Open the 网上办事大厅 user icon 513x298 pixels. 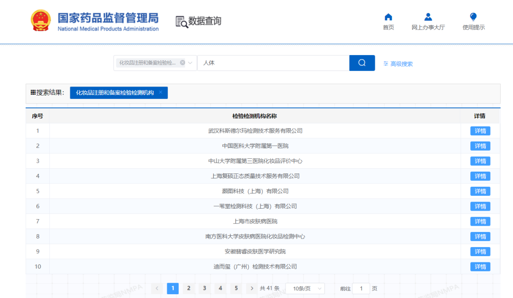click(x=428, y=18)
